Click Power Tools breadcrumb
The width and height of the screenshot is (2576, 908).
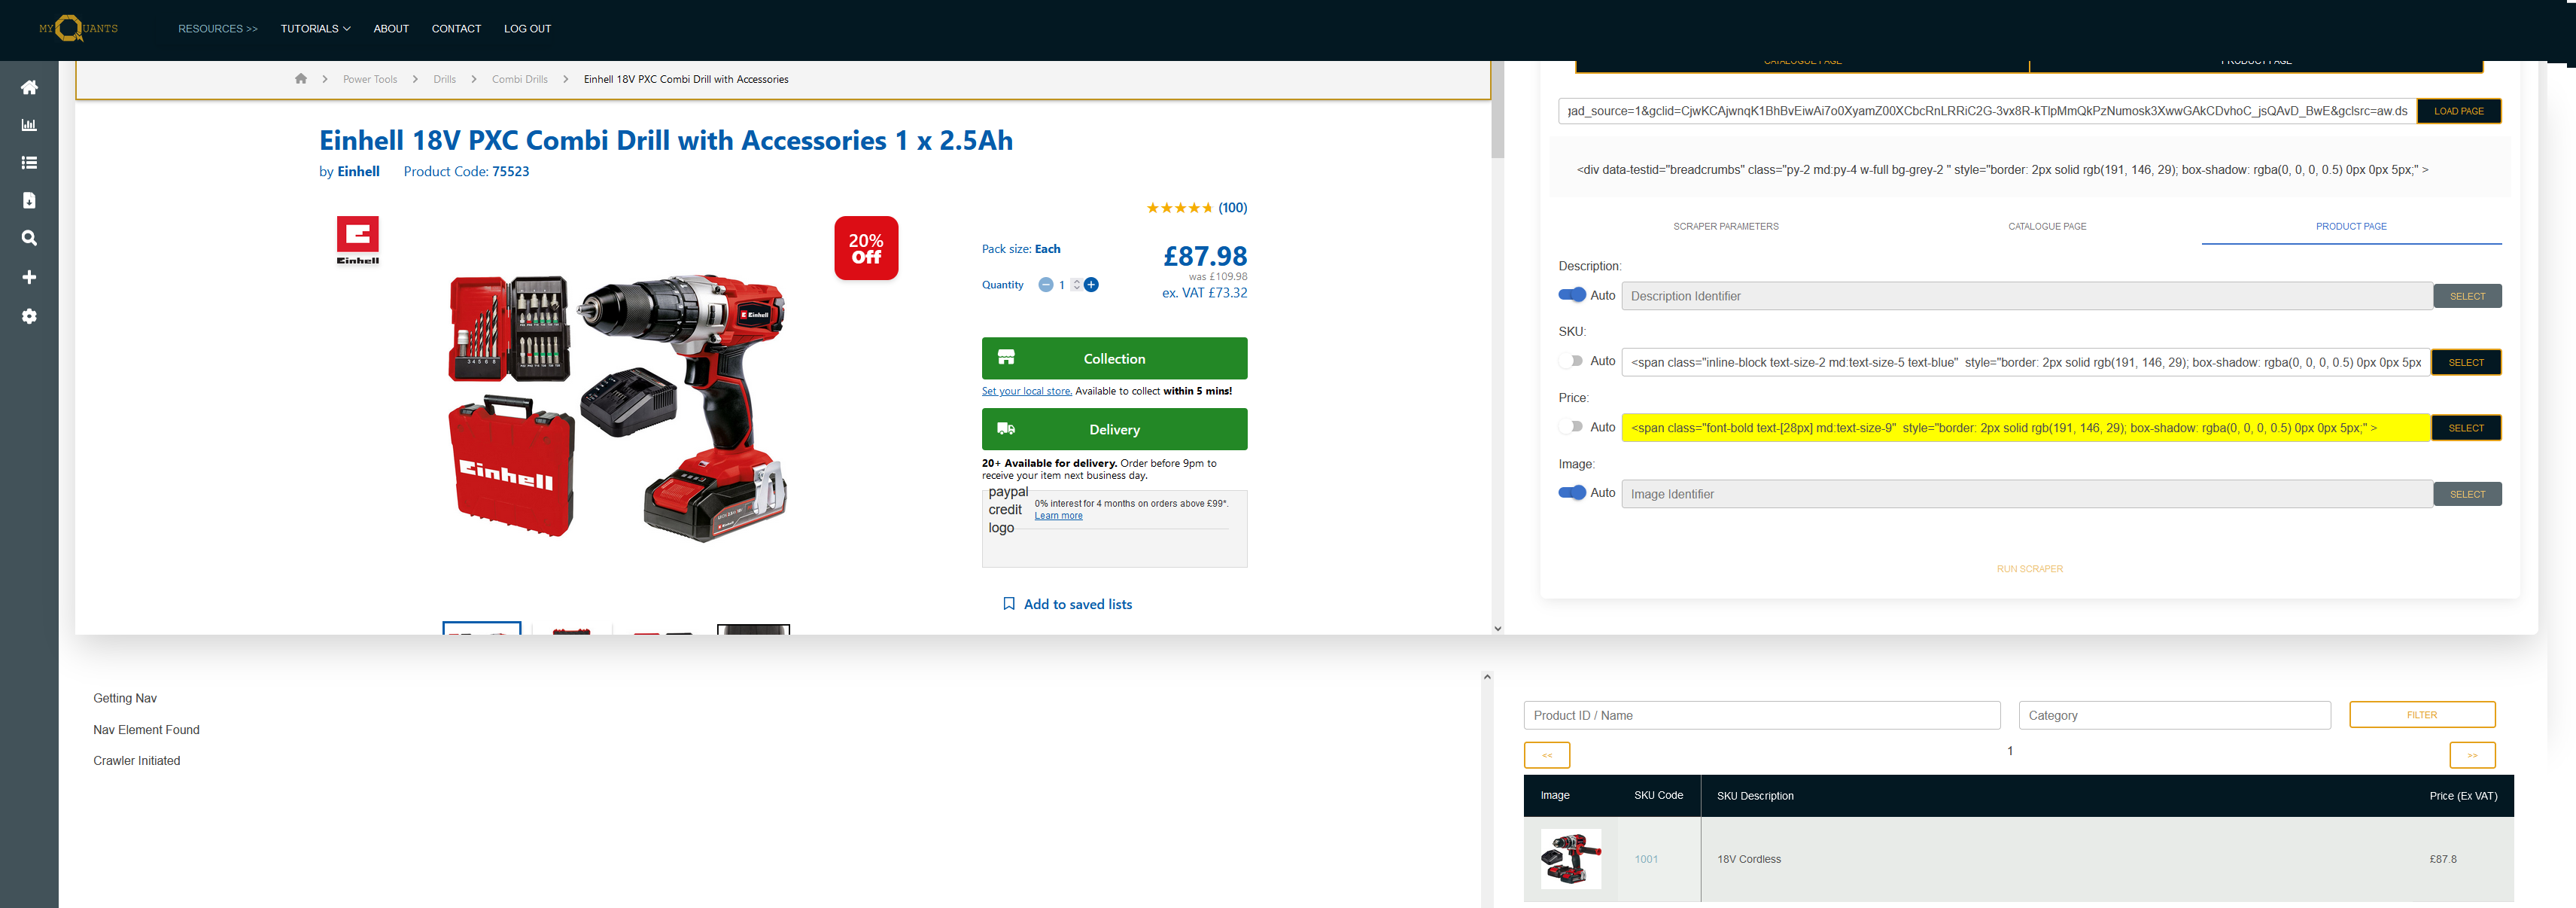[370, 79]
